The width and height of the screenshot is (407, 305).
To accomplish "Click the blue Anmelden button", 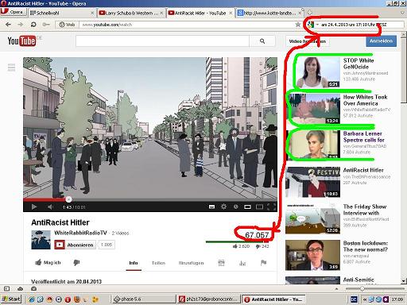I will [x=381, y=41].
